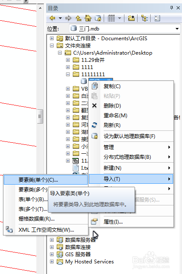Image resolution: width=182 pixels, height=274 pixels.
Task: Expand the 1111 folder
Action: click(68, 67)
